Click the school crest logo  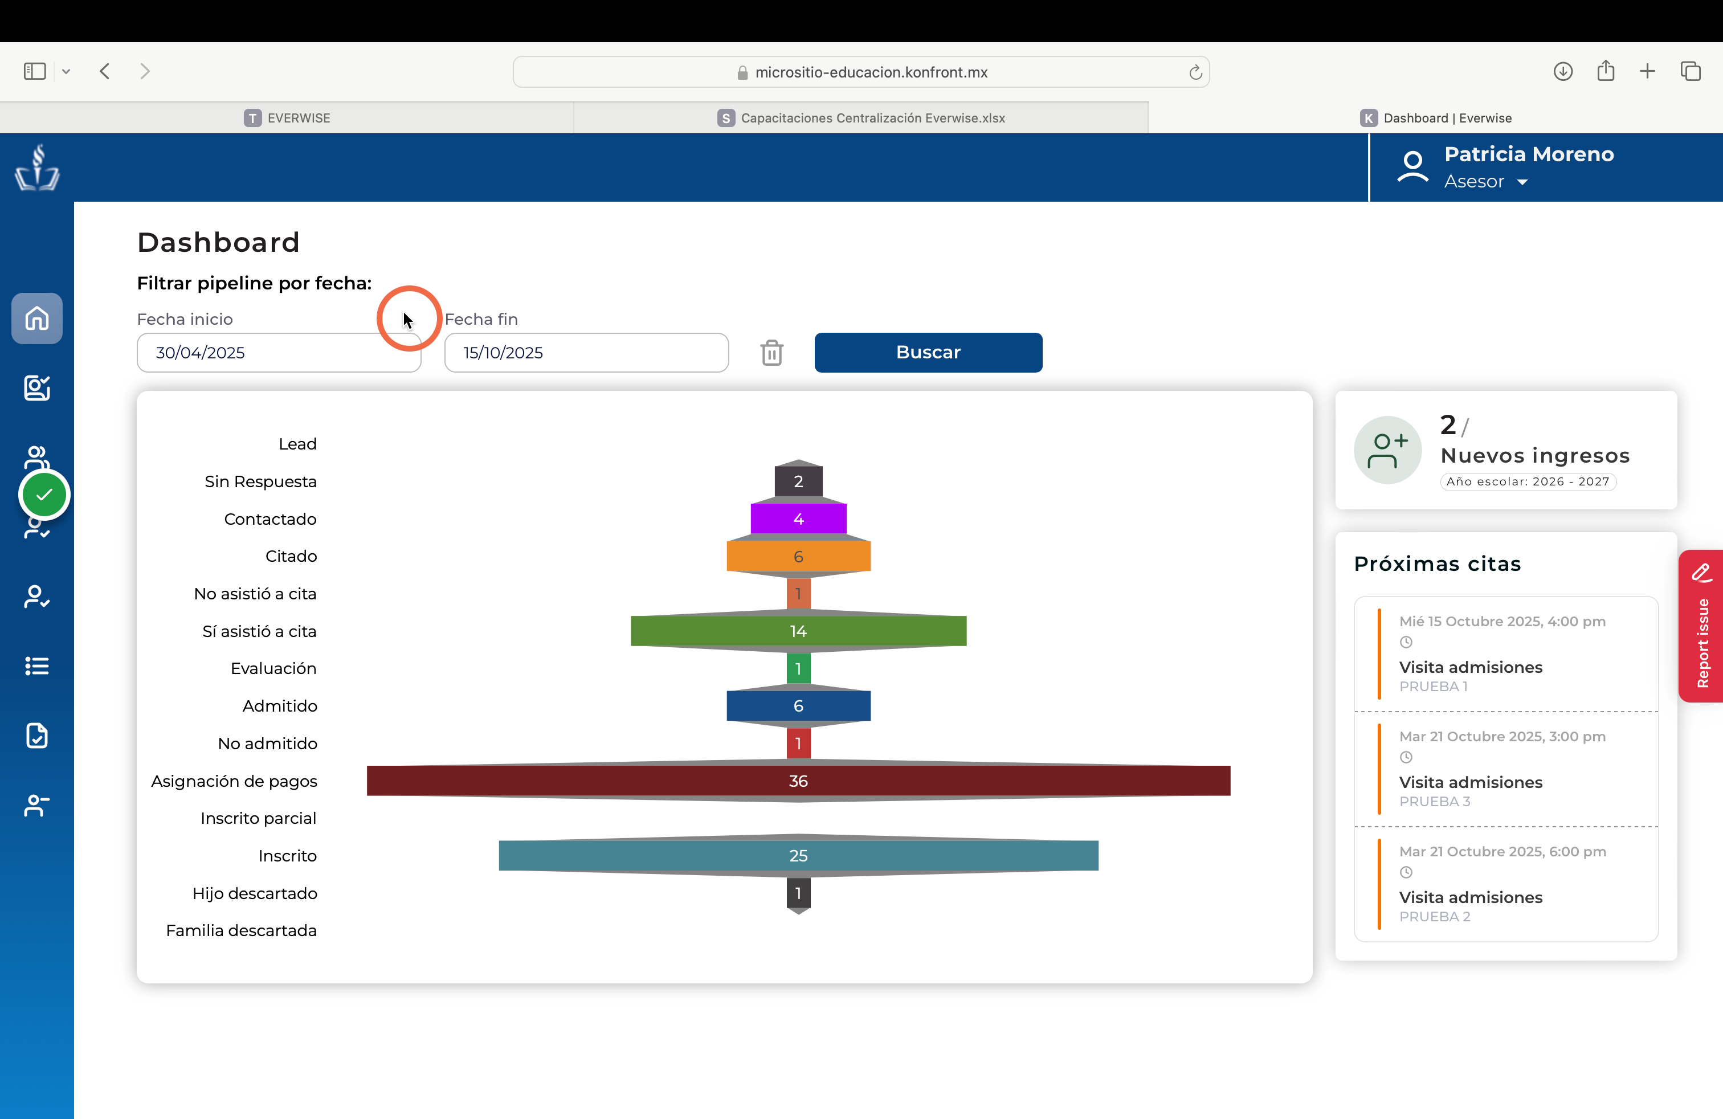[37, 167]
